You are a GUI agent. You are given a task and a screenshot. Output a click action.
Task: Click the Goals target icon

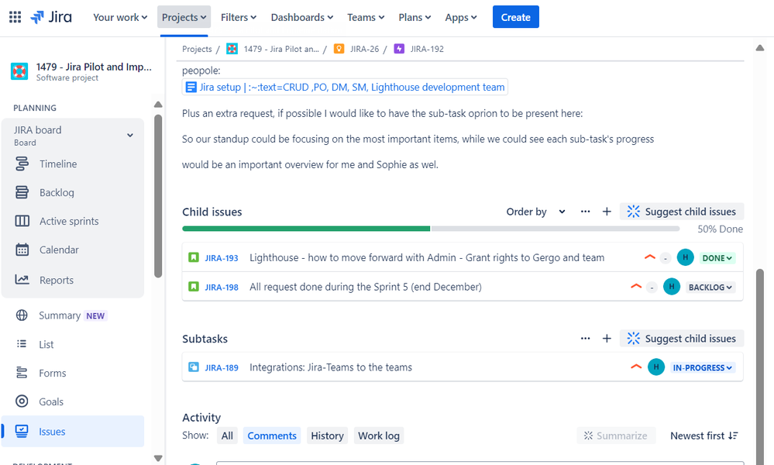point(22,401)
